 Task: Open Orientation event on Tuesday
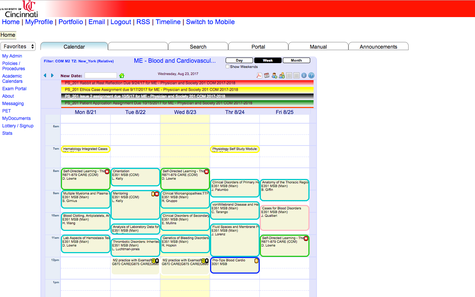135,177
